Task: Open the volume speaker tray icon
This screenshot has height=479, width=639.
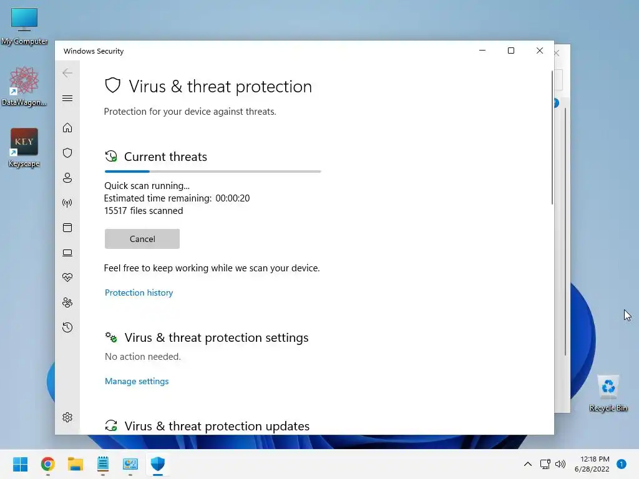Action: point(560,464)
